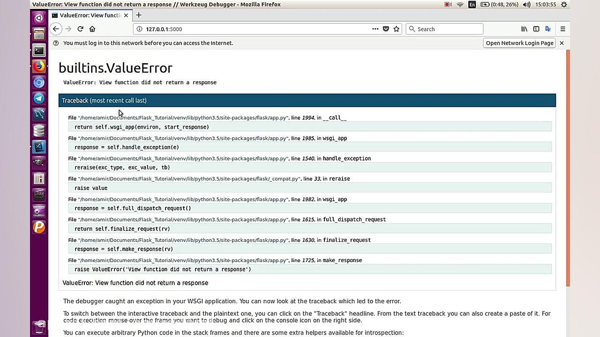
Task: Open Chromium browser from the dock
Action: point(39,82)
